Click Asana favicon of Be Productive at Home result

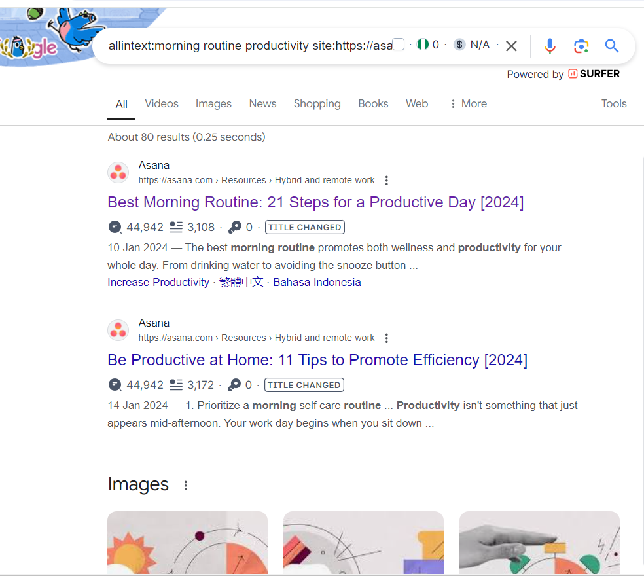[x=118, y=330]
